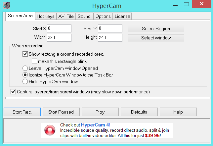
Task: Click the Start Y input field
Action: click(110, 28)
